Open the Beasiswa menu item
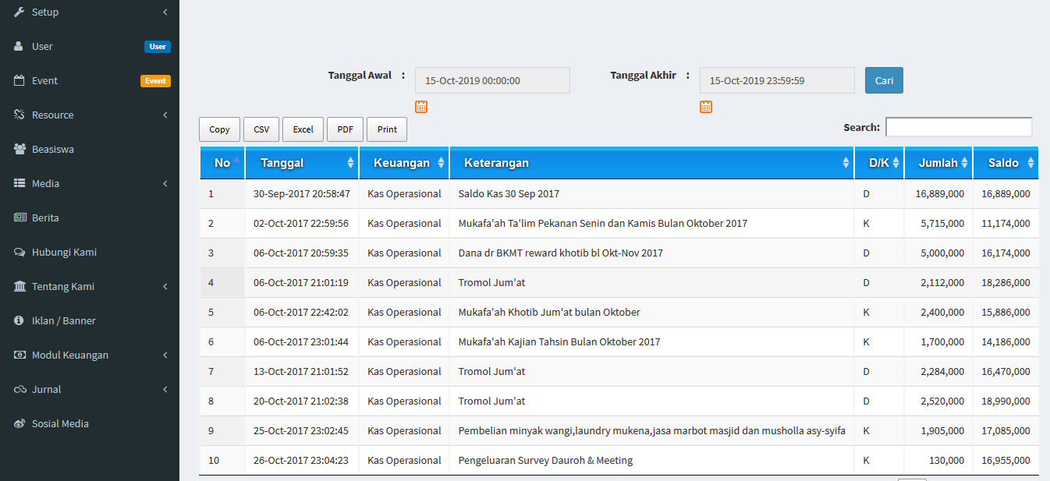The image size is (1050, 481). pos(90,149)
